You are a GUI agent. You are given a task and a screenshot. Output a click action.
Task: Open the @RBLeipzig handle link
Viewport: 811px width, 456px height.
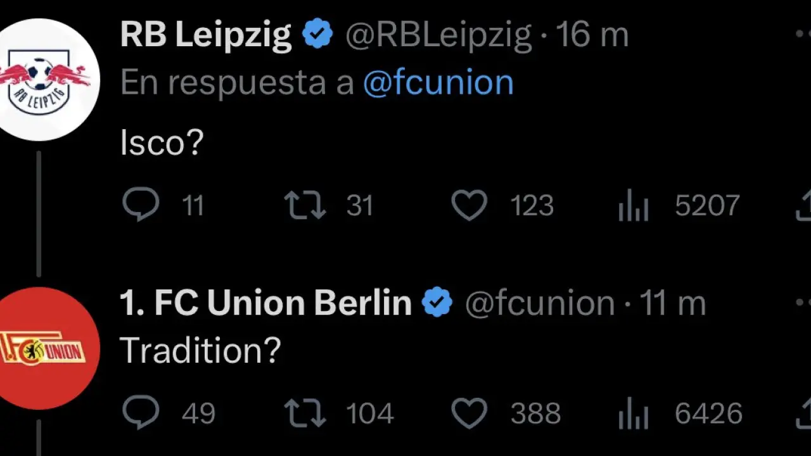click(x=438, y=35)
